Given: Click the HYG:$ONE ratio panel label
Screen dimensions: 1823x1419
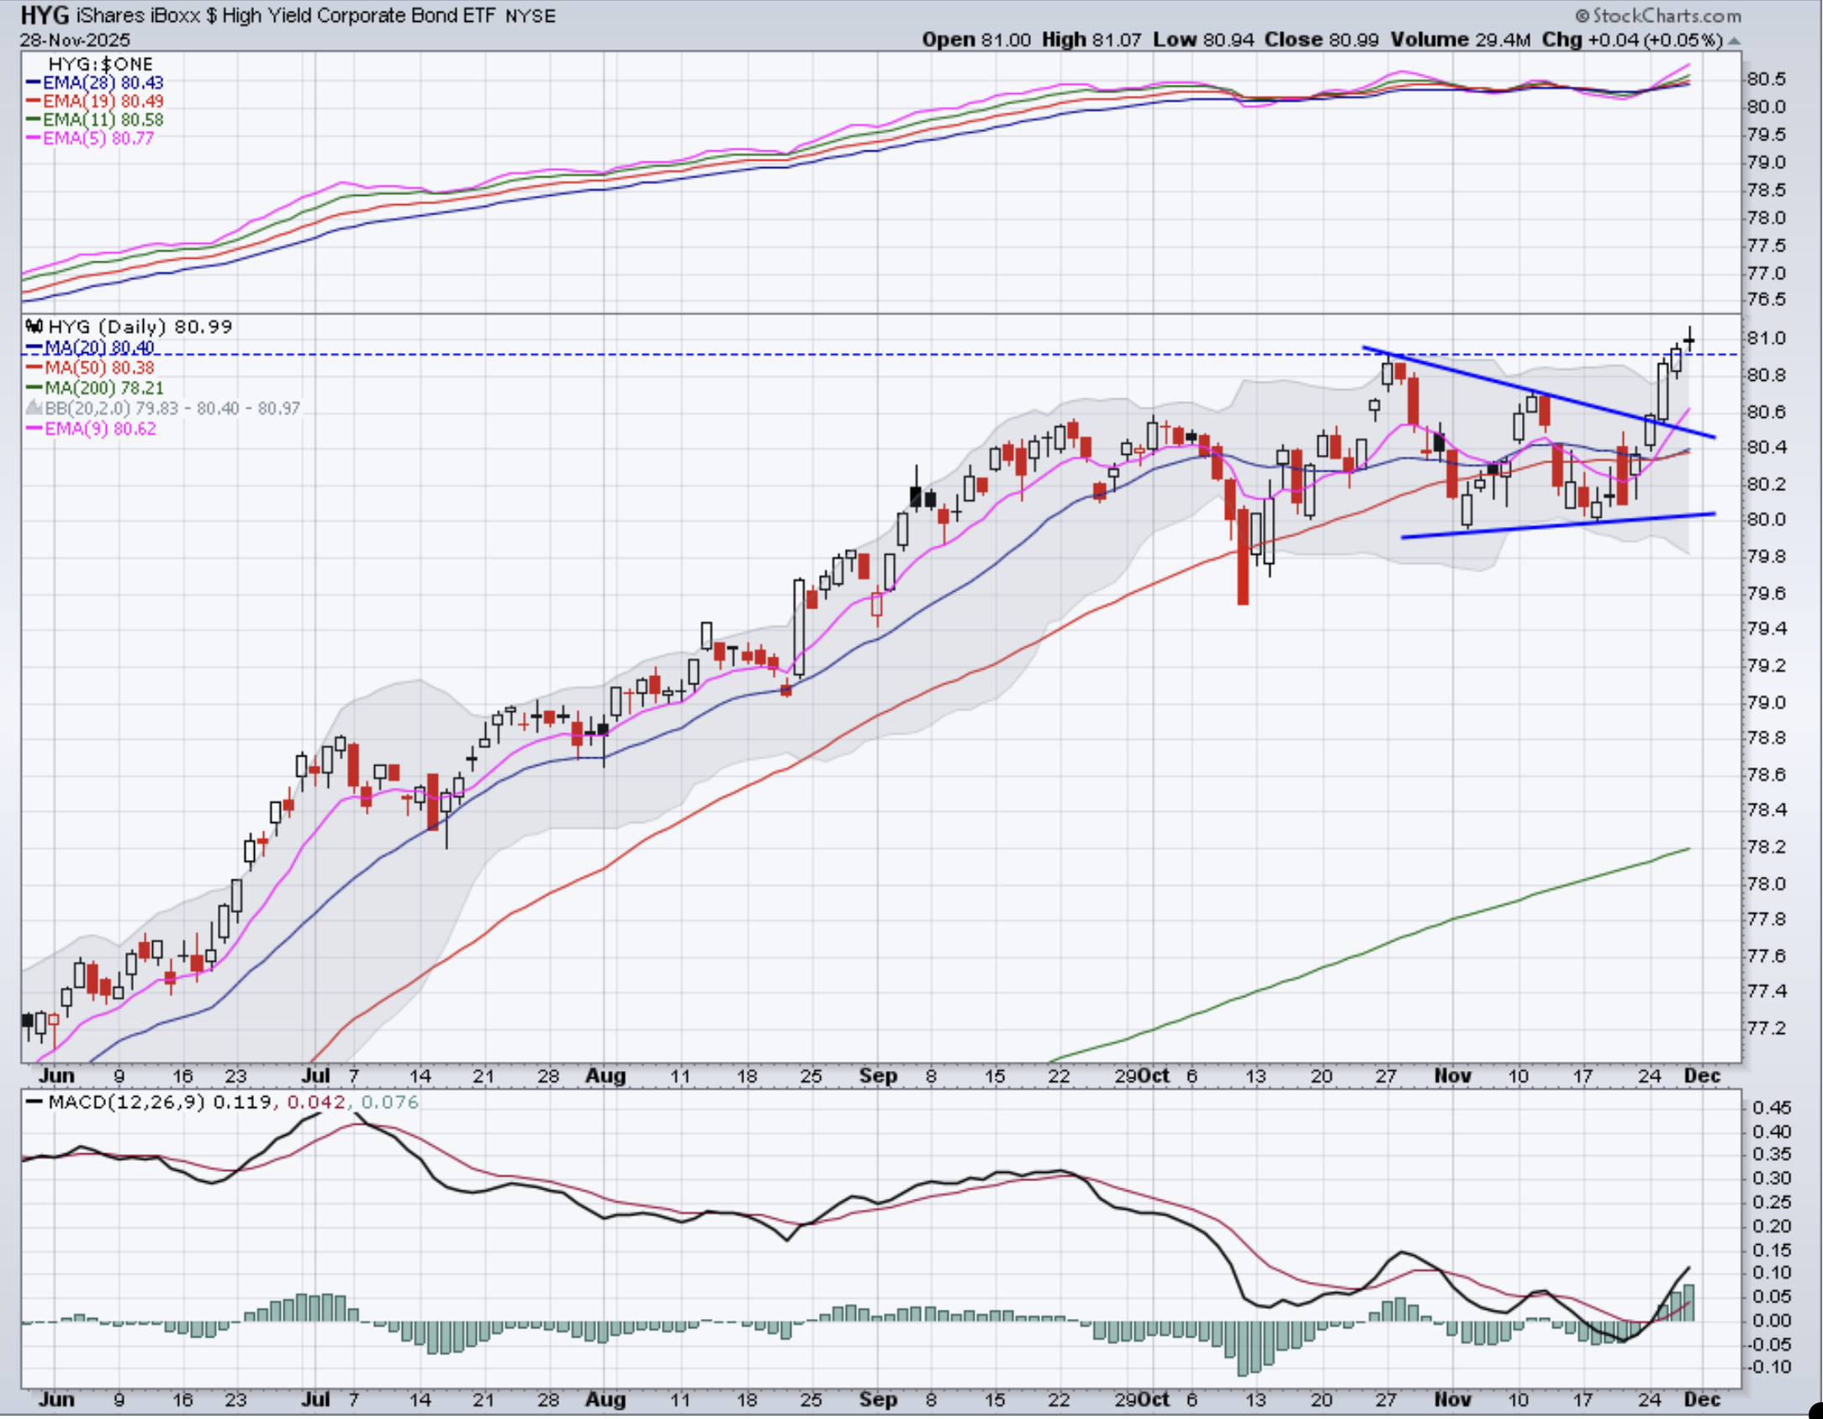Looking at the screenshot, I should click(100, 64).
